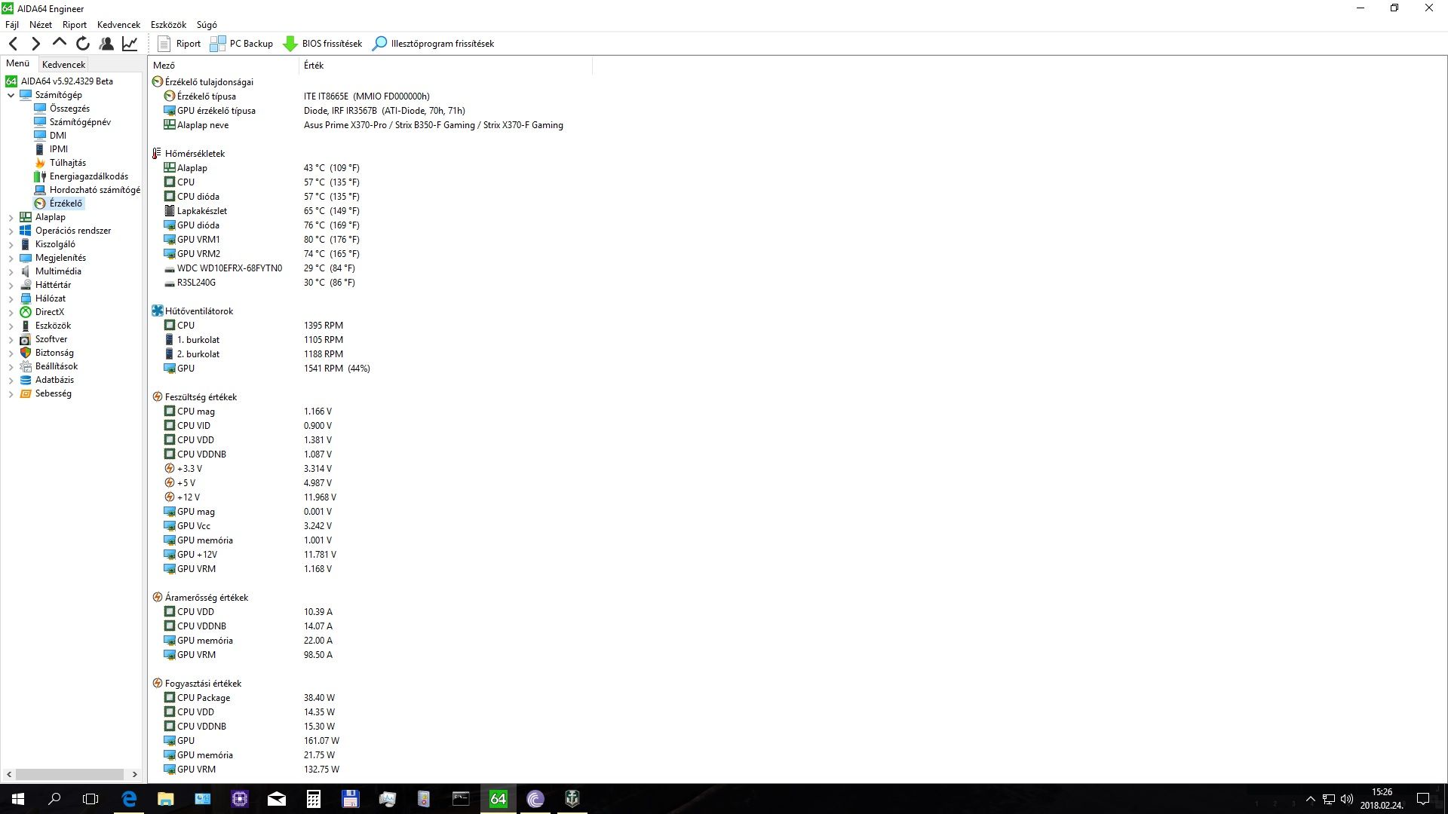
Task: Expand the Hálózat tree node
Action: coord(11,298)
